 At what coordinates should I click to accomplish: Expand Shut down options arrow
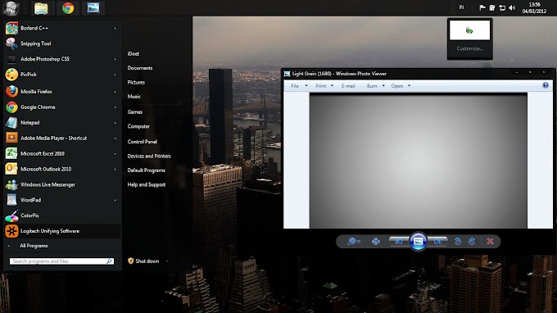167,261
